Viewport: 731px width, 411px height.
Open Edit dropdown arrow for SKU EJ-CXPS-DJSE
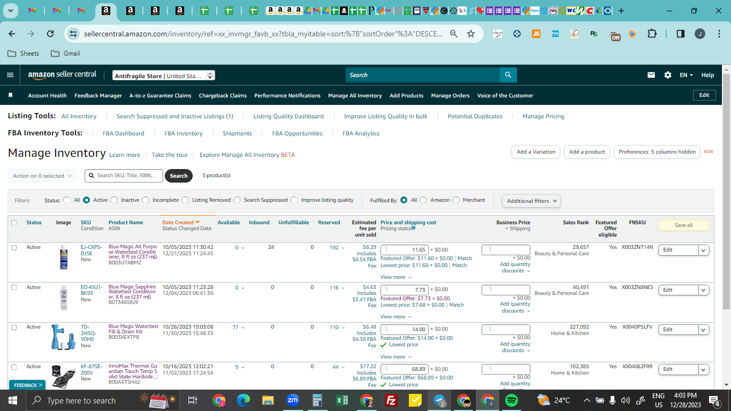pos(704,250)
